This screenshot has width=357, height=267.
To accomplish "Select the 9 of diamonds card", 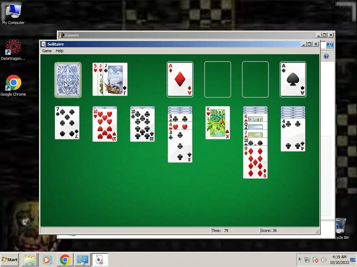I will coord(255,162).
